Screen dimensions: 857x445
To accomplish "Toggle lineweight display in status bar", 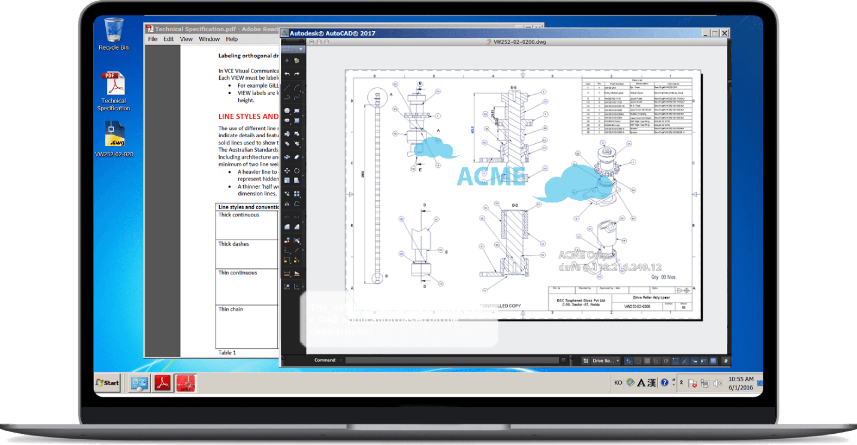I will click(x=704, y=361).
